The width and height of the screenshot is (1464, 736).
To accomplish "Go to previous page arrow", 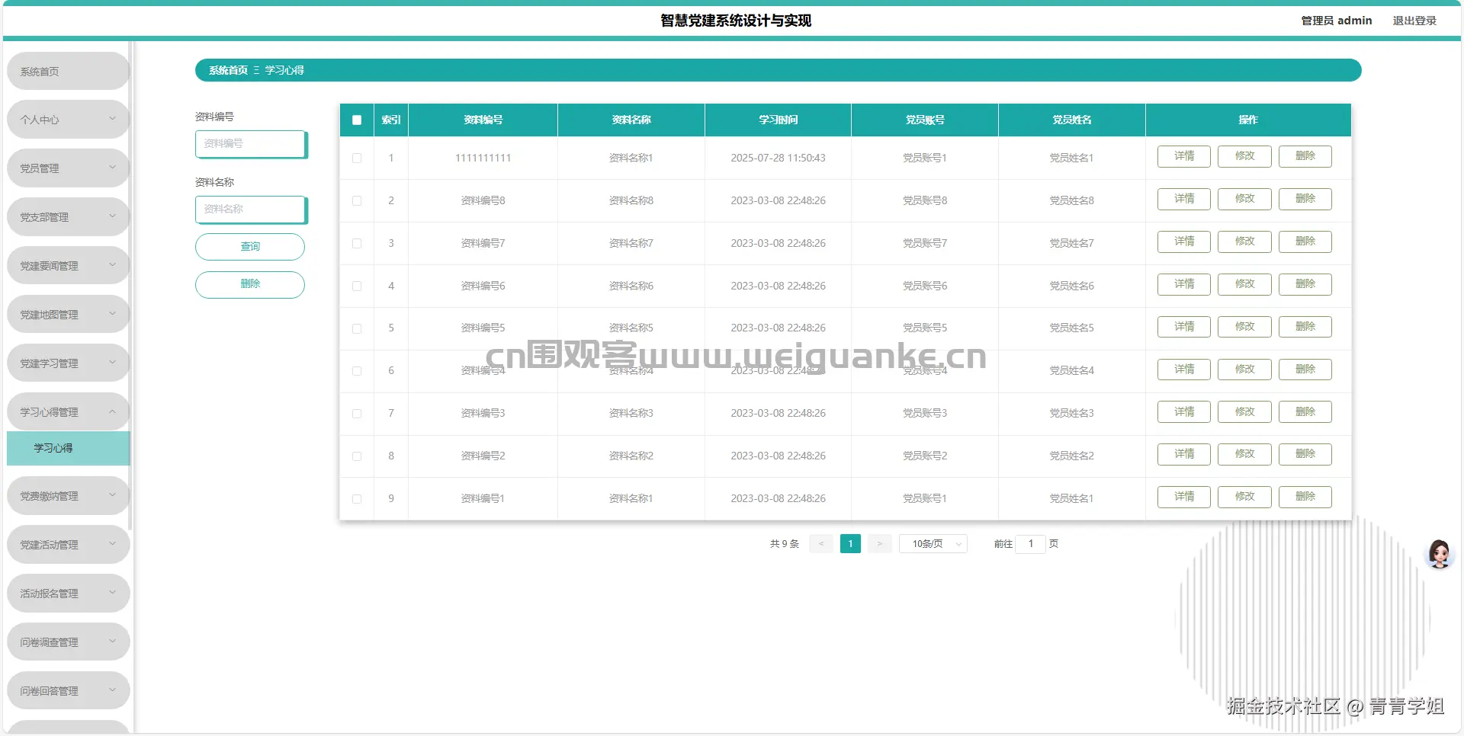I will [821, 543].
